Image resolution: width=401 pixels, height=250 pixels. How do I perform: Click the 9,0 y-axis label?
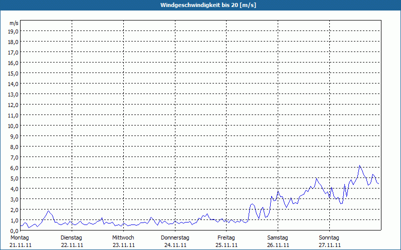15,136
